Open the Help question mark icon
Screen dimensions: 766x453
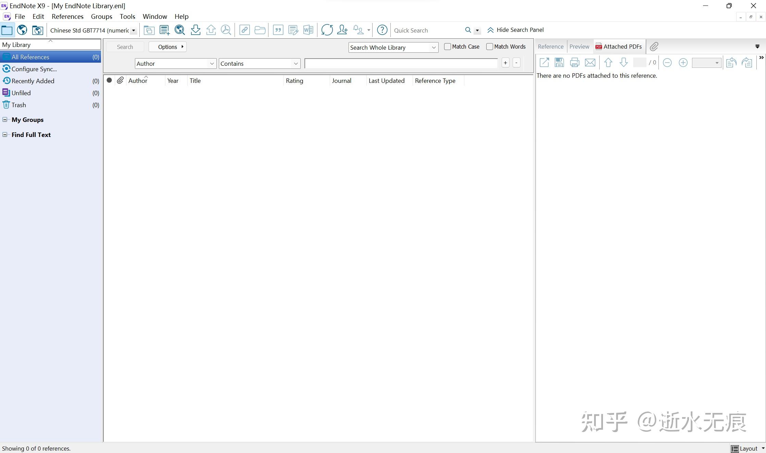pyautogui.click(x=382, y=30)
